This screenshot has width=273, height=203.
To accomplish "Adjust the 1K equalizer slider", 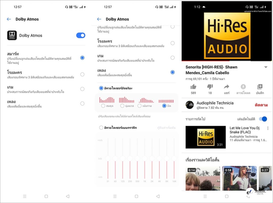I will pos(144,158).
